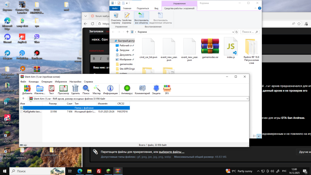This screenshot has width=311, height=175.
Task: Open File Explorer from taskbar
Action: [x=89, y=171]
